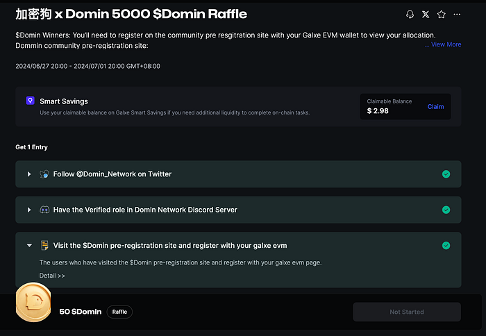The image size is (486, 336).
Task: Click the Twitter follow task icon
Action: tap(44, 174)
